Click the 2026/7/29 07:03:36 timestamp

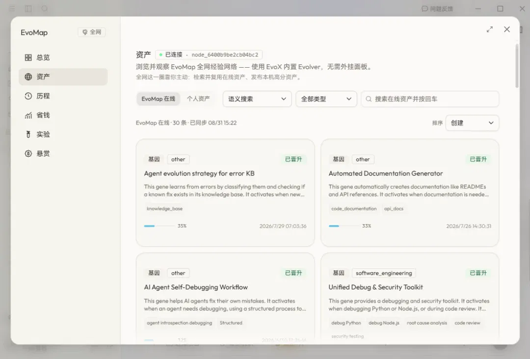click(x=283, y=226)
